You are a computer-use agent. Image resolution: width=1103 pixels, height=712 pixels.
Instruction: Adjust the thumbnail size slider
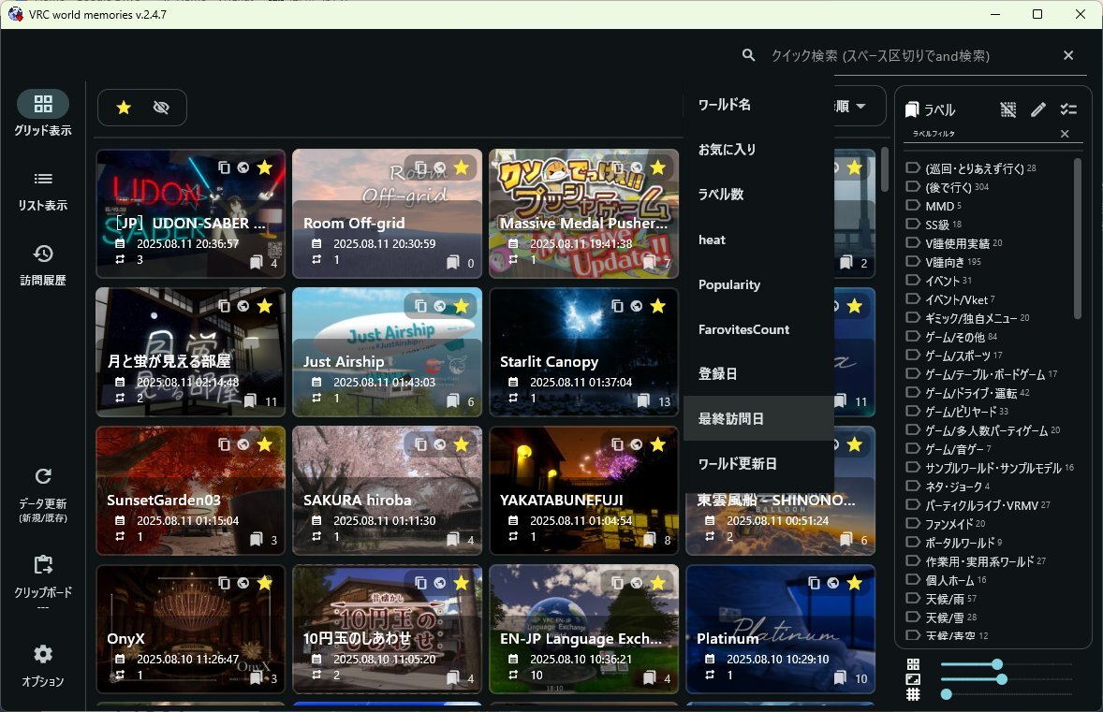1002,679
